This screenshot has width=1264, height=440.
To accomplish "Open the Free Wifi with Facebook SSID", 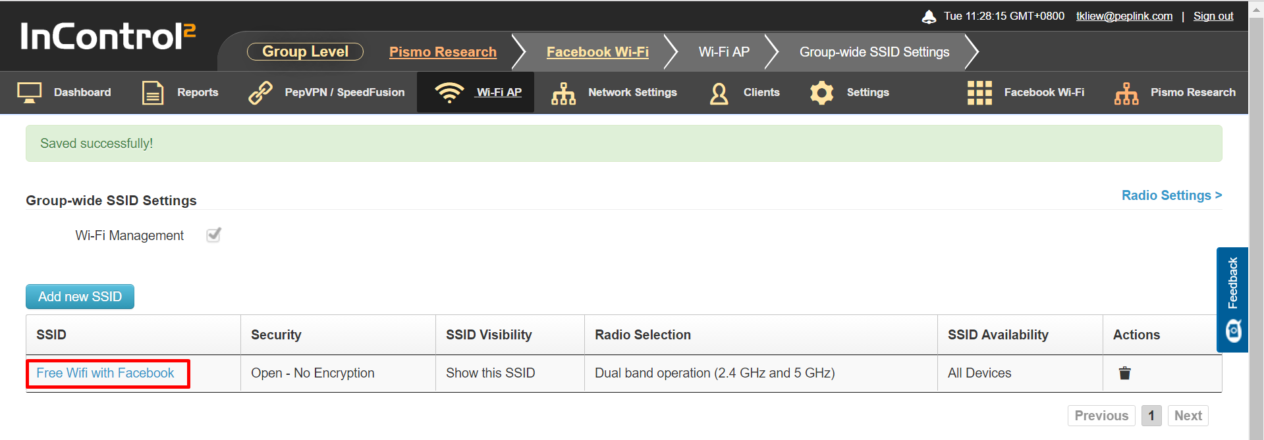I will [x=105, y=373].
